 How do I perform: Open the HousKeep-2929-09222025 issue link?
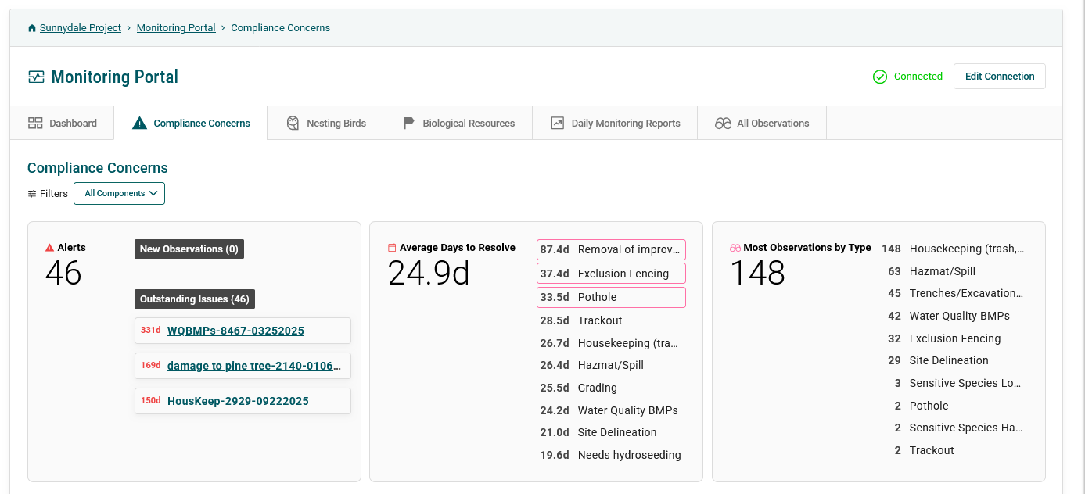238,401
